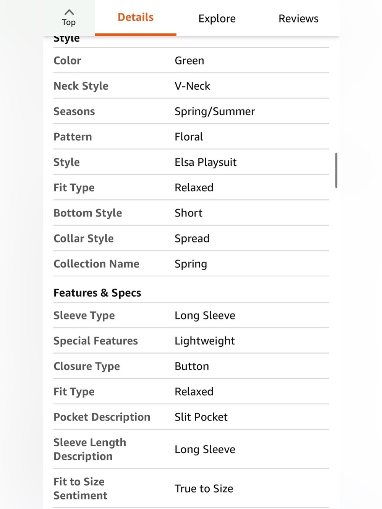382x509 pixels.
Task: Select the Color row value Green
Action: click(189, 60)
